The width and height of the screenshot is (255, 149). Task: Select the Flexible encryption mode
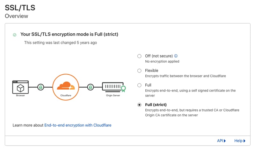point(139,71)
